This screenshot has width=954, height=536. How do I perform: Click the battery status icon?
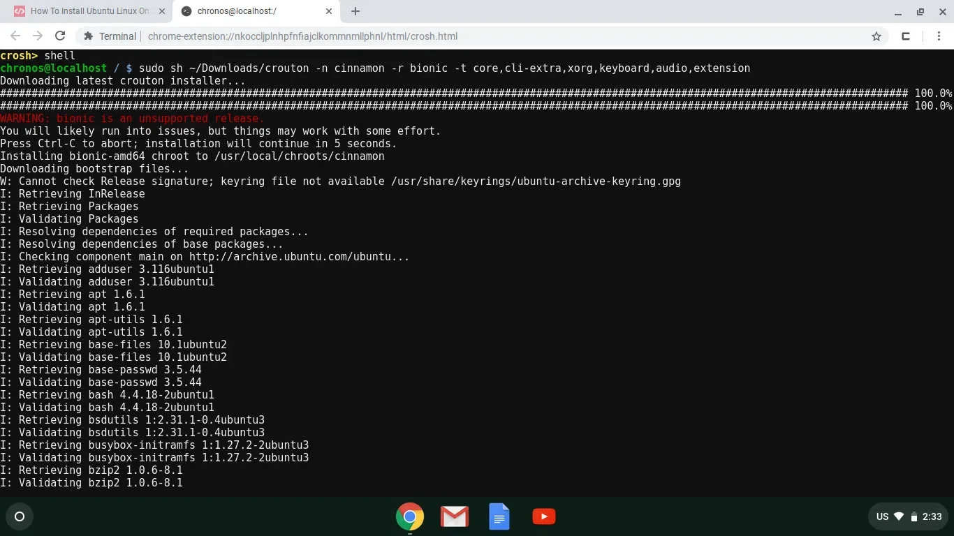[913, 516]
